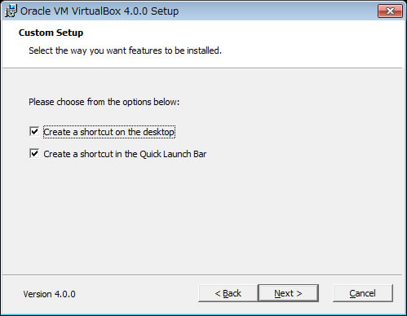407x316 pixels.
Task: Click the blank title bar area left of the close button
Action: (x=277, y=11)
